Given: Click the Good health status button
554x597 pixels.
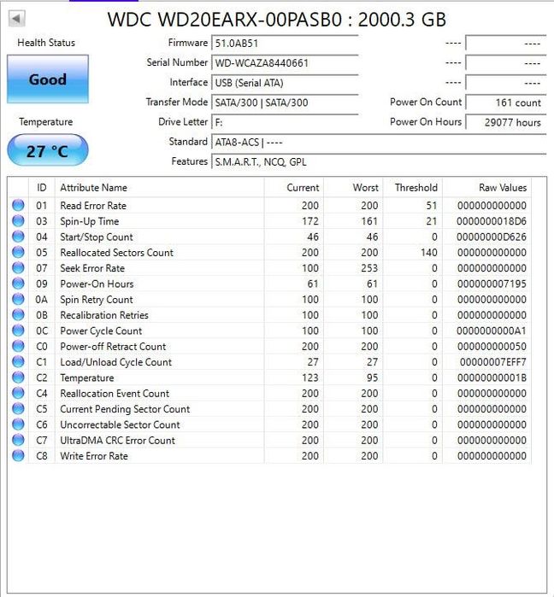Looking at the screenshot, I should pos(48,79).
